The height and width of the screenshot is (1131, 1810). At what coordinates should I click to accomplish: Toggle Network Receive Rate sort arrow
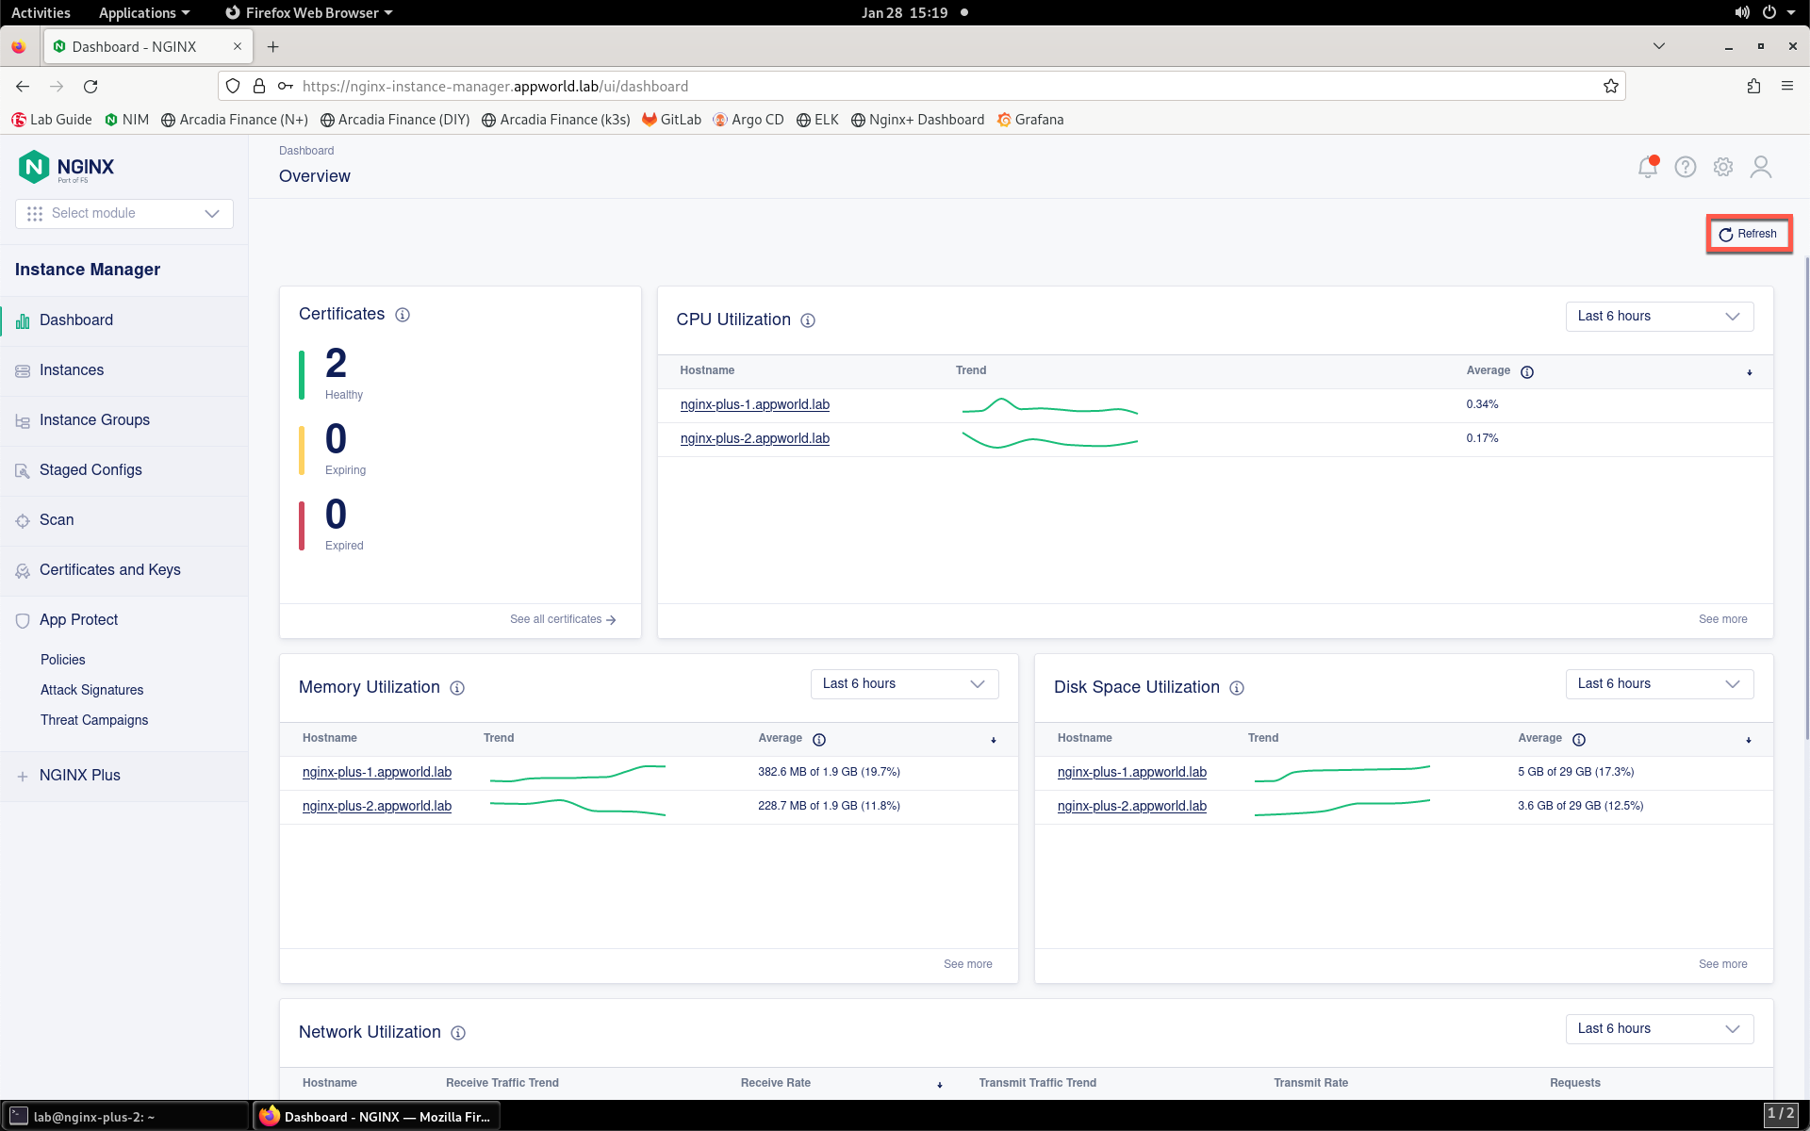coord(940,1085)
